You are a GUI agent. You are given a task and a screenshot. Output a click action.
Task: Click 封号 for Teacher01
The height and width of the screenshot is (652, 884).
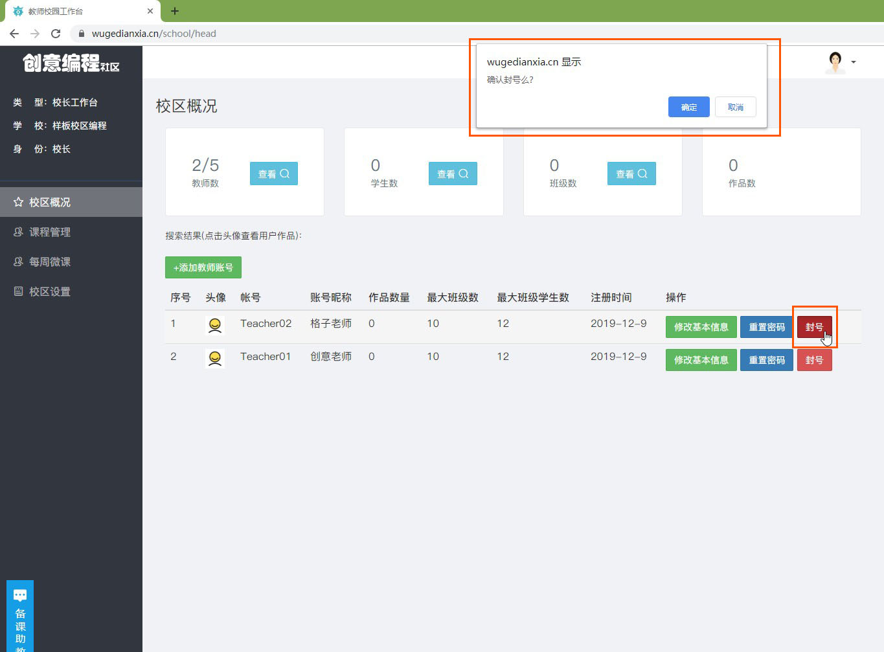(x=815, y=360)
